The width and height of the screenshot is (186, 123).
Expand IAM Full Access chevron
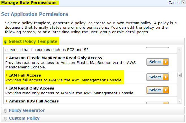(x=6, y=75)
